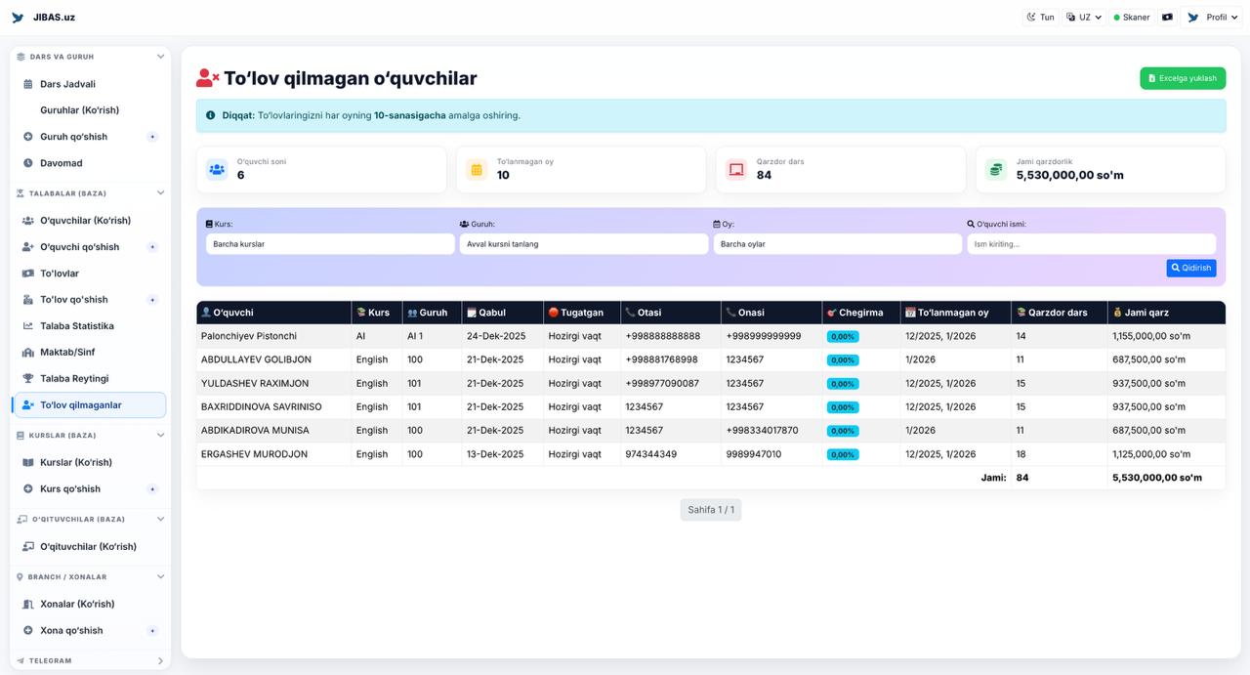The height and width of the screenshot is (675, 1250).
Task: Click the Davomad clock icon
Action: point(28,163)
